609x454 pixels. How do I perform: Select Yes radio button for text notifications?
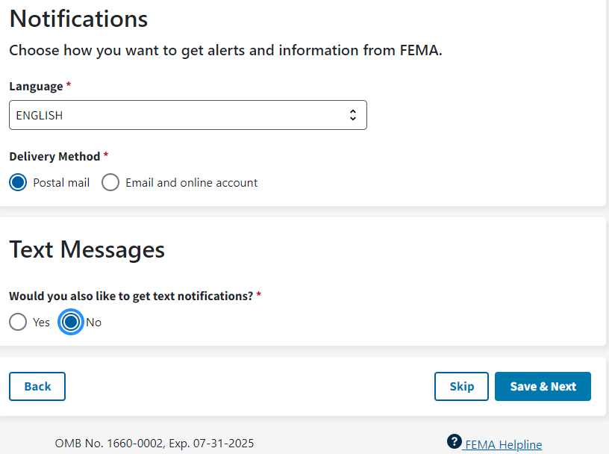coord(18,322)
